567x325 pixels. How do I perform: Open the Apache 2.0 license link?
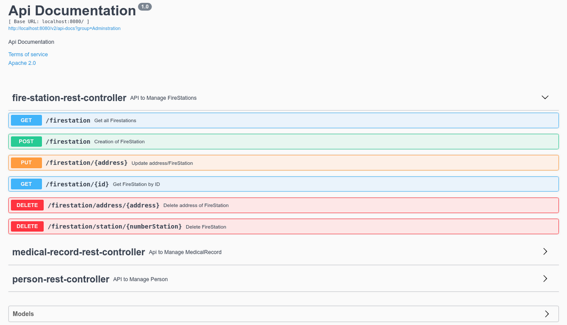pyautogui.click(x=22, y=63)
